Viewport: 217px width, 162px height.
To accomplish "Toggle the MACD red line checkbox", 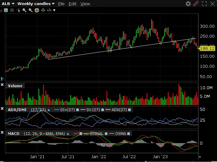I will coord(81,134).
